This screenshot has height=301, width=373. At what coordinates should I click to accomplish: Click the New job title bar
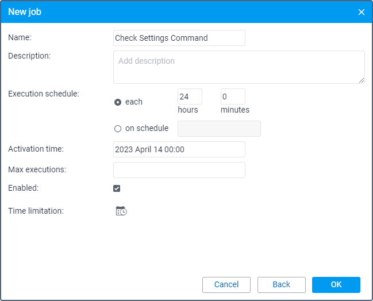(172, 12)
